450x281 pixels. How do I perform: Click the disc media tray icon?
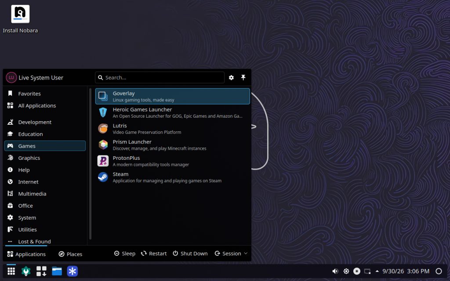tap(357, 271)
